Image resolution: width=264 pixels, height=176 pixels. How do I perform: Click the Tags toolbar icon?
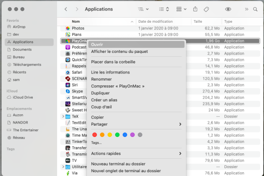(206, 9)
